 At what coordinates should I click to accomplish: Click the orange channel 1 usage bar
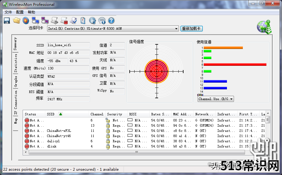tap(223, 48)
